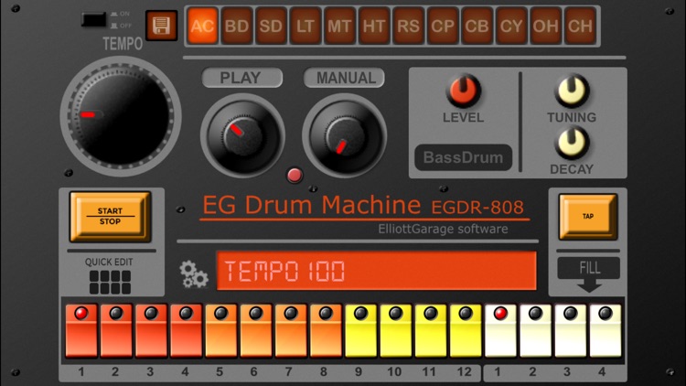Open the Quick Edit grid icon
686x386 pixels.
click(110, 282)
